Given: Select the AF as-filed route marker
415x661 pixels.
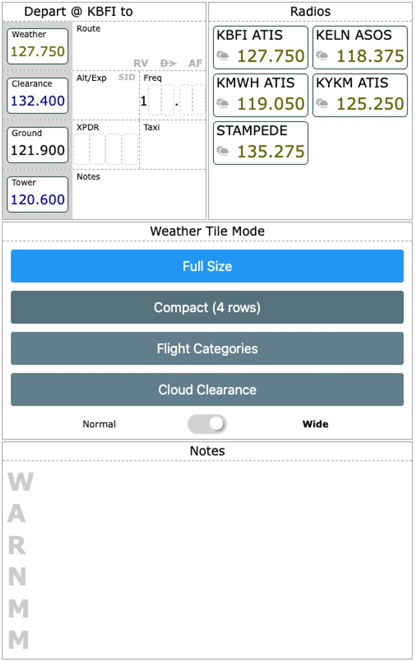Looking at the screenshot, I should (x=195, y=63).
